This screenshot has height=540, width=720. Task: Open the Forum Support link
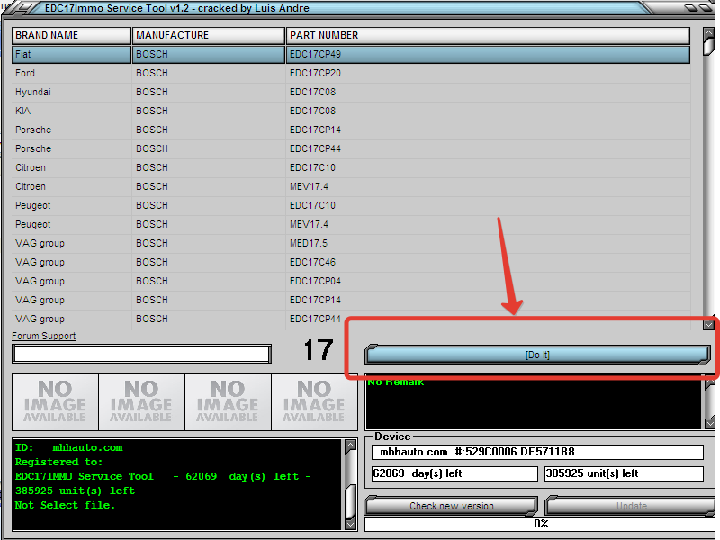(x=43, y=336)
